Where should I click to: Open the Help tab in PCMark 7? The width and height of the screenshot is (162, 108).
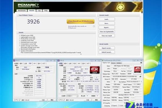(46, 11)
